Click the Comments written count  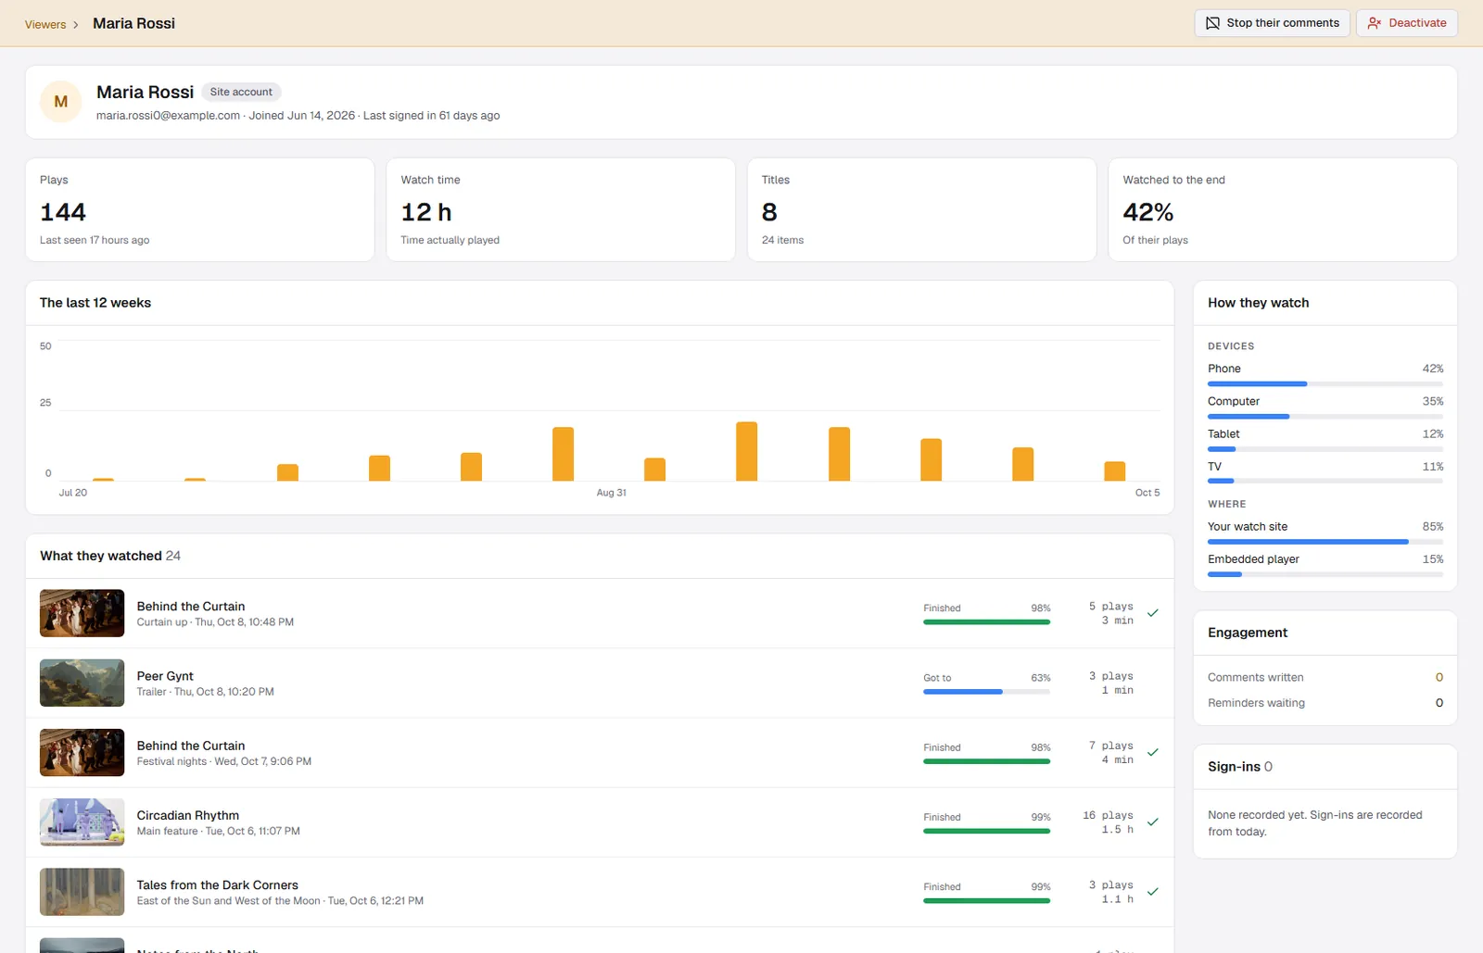click(x=1439, y=678)
